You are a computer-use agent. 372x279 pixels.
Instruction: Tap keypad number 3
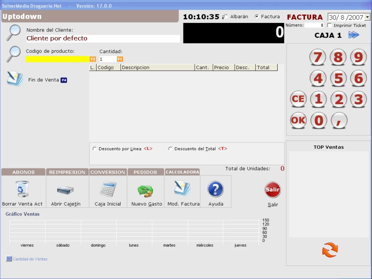[358, 99]
